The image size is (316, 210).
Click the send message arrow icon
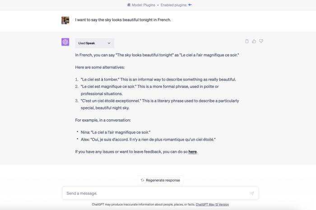click(x=252, y=193)
